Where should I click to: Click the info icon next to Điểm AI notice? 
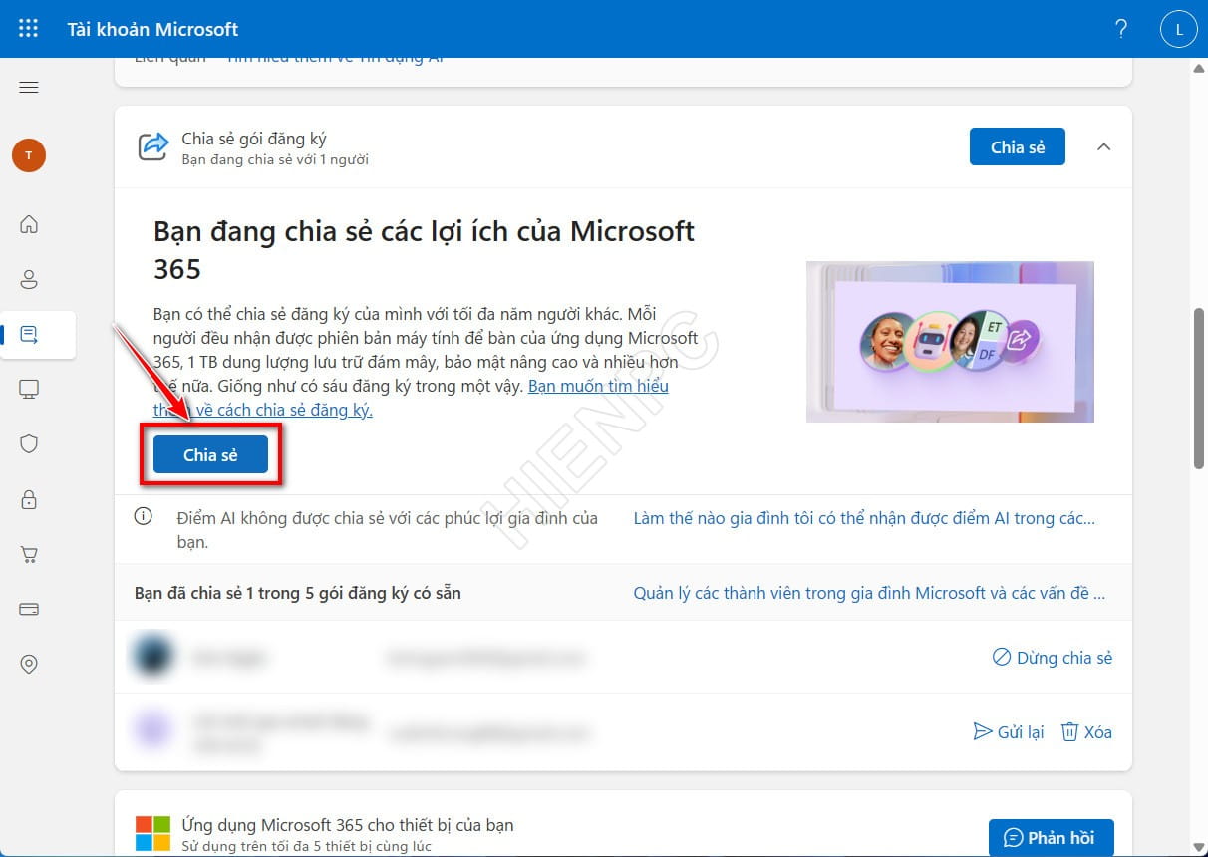(x=144, y=516)
